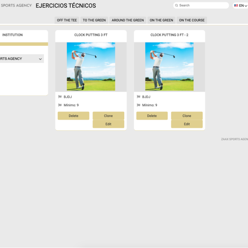Open the Clock Putting 3 FT - 2 golfer thumbnail
The height and width of the screenshot is (248, 248).
click(169, 67)
